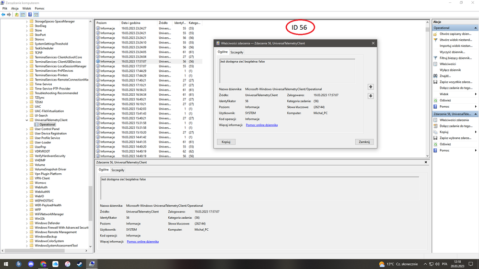This screenshot has height=269, width=479.
Task: Click the up-one-level folder toolbar icon
Action: 16,15
